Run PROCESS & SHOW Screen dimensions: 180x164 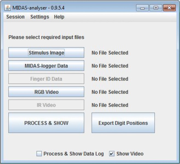(46, 123)
